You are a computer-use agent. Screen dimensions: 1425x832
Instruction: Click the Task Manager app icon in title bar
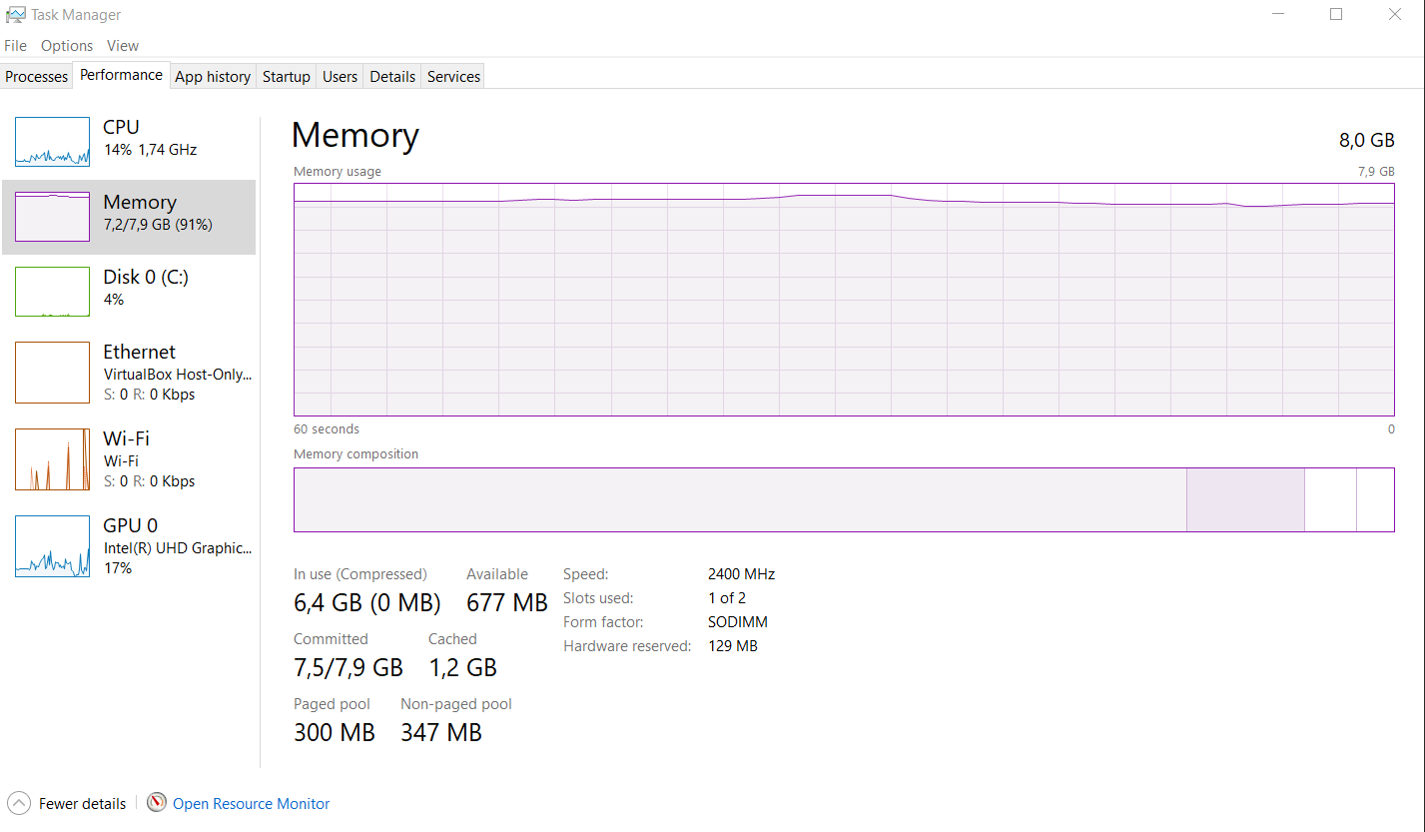tap(15, 15)
